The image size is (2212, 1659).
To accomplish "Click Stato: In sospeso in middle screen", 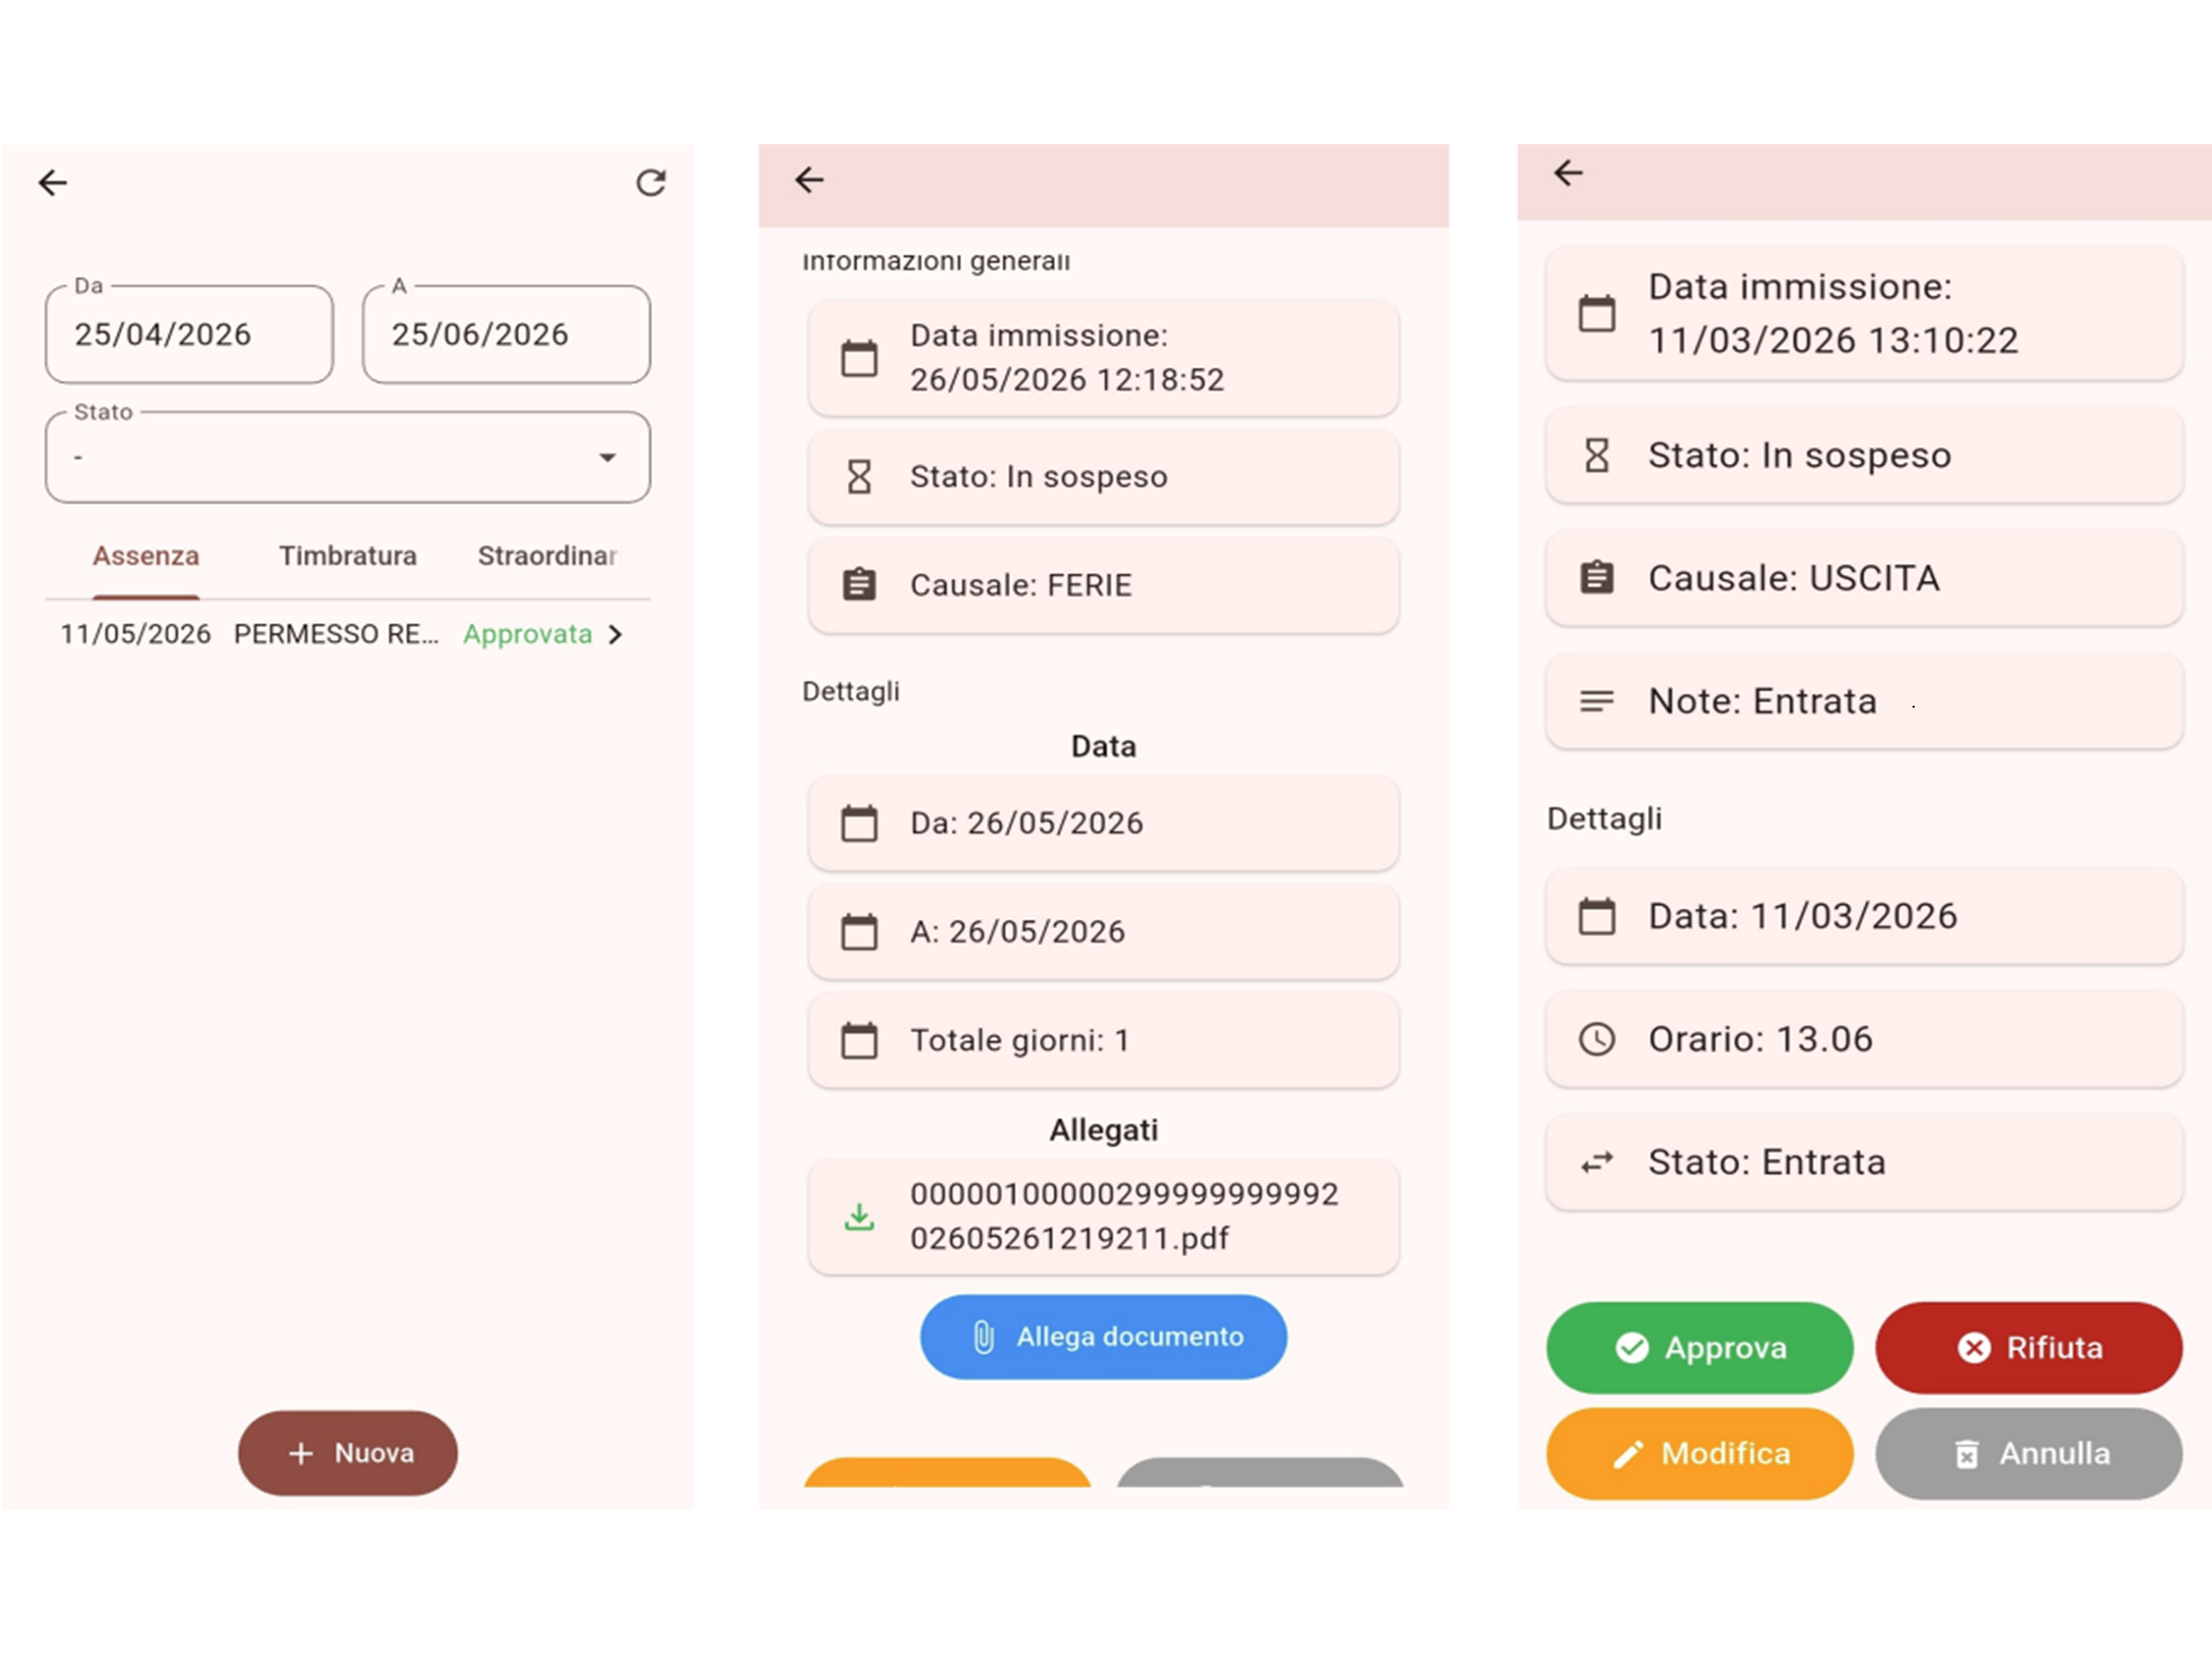I will 1039,477.
